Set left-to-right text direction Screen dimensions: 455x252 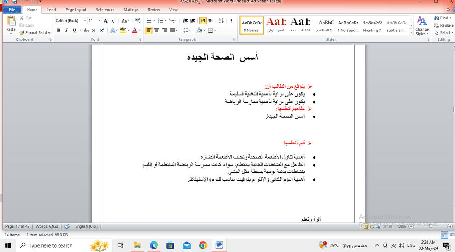pos(203,21)
